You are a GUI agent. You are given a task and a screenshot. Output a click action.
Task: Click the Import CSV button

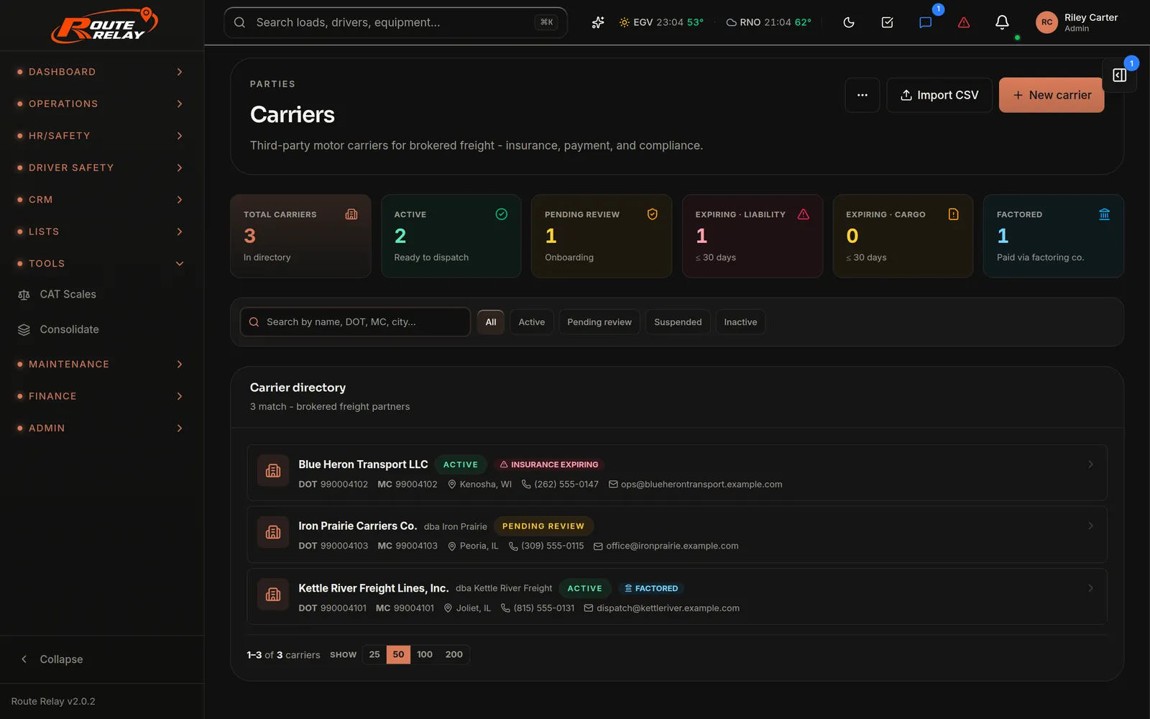[x=939, y=95]
